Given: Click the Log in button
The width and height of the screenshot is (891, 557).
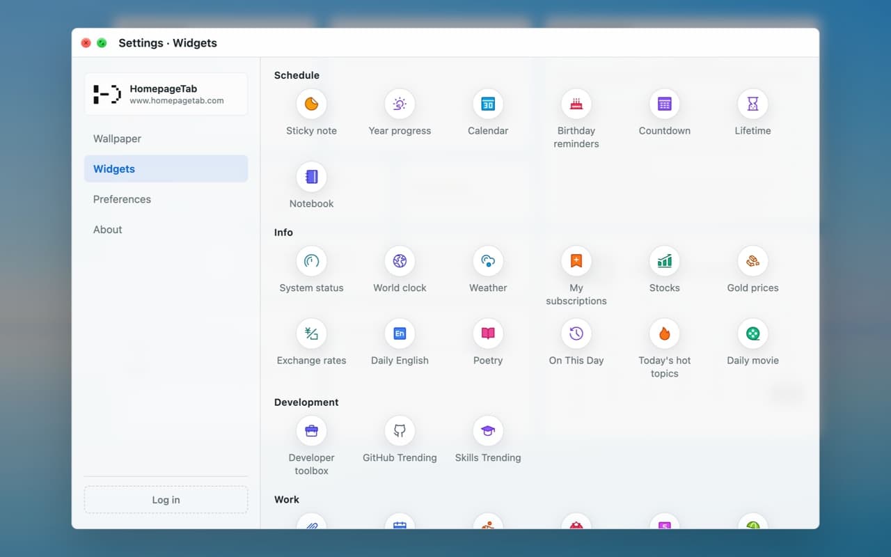Looking at the screenshot, I should (x=166, y=500).
